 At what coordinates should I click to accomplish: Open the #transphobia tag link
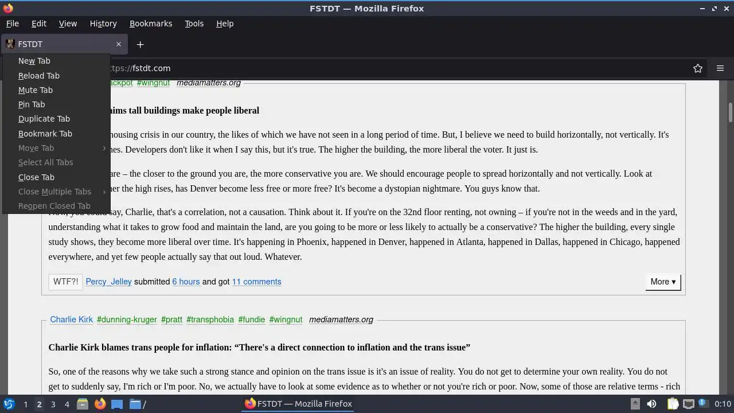(210, 320)
